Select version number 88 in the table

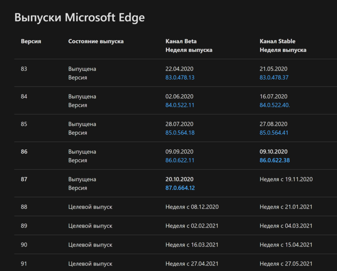tap(24, 207)
